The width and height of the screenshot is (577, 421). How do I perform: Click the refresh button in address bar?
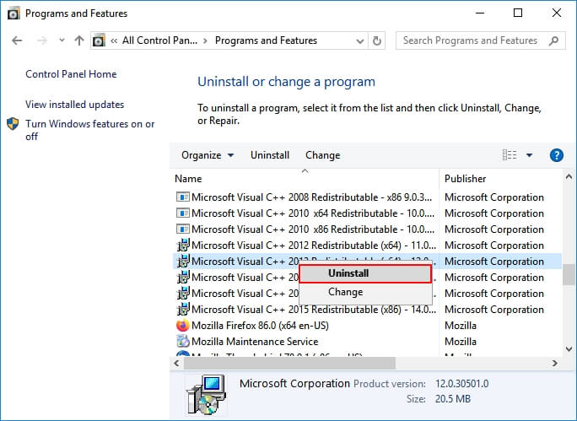[379, 40]
